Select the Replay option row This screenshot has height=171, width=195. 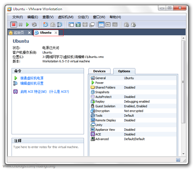tap(133, 101)
